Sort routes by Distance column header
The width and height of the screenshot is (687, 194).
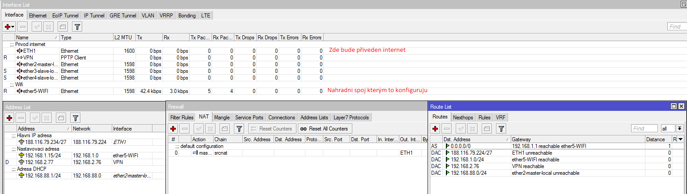(x=658, y=139)
